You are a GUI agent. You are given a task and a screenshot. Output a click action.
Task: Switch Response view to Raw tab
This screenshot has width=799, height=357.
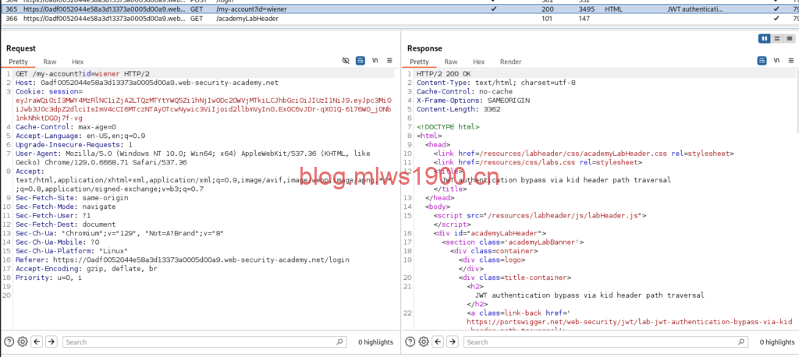pos(451,62)
